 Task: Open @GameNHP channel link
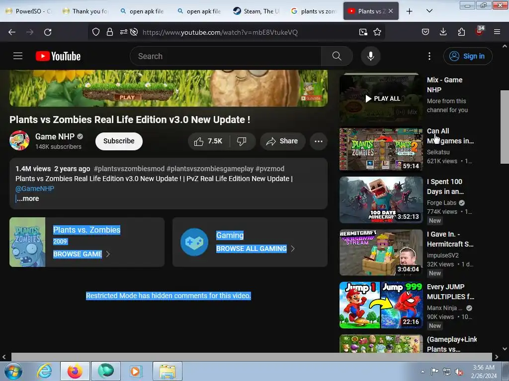[x=35, y=189]
